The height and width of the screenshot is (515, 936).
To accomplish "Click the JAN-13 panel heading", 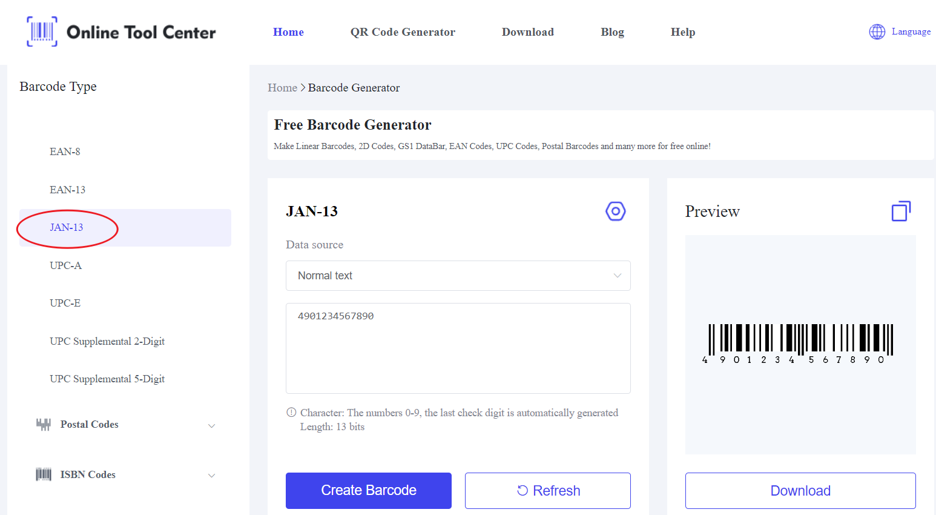I will (x=312, y=211).
